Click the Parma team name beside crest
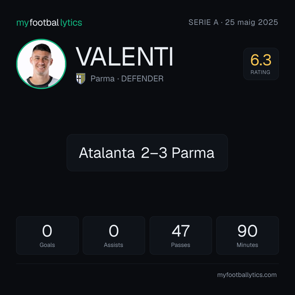Image resolution: width=295 pixels, height=295 pixels. pos(102,79)
